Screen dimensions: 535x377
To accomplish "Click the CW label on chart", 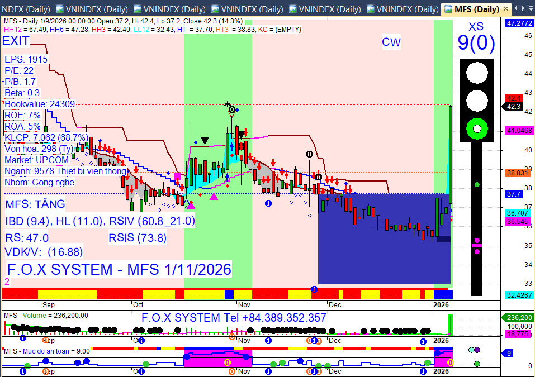I will pos(391,42).
